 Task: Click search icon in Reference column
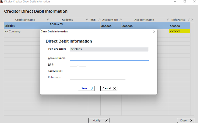(189, 20)
